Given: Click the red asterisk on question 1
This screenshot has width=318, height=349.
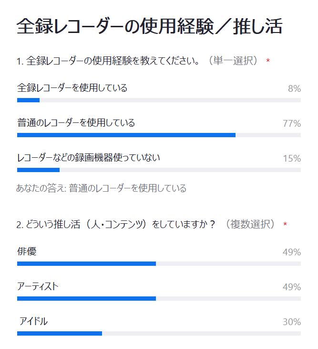Looking at the screenshot, I should point(268,61).
